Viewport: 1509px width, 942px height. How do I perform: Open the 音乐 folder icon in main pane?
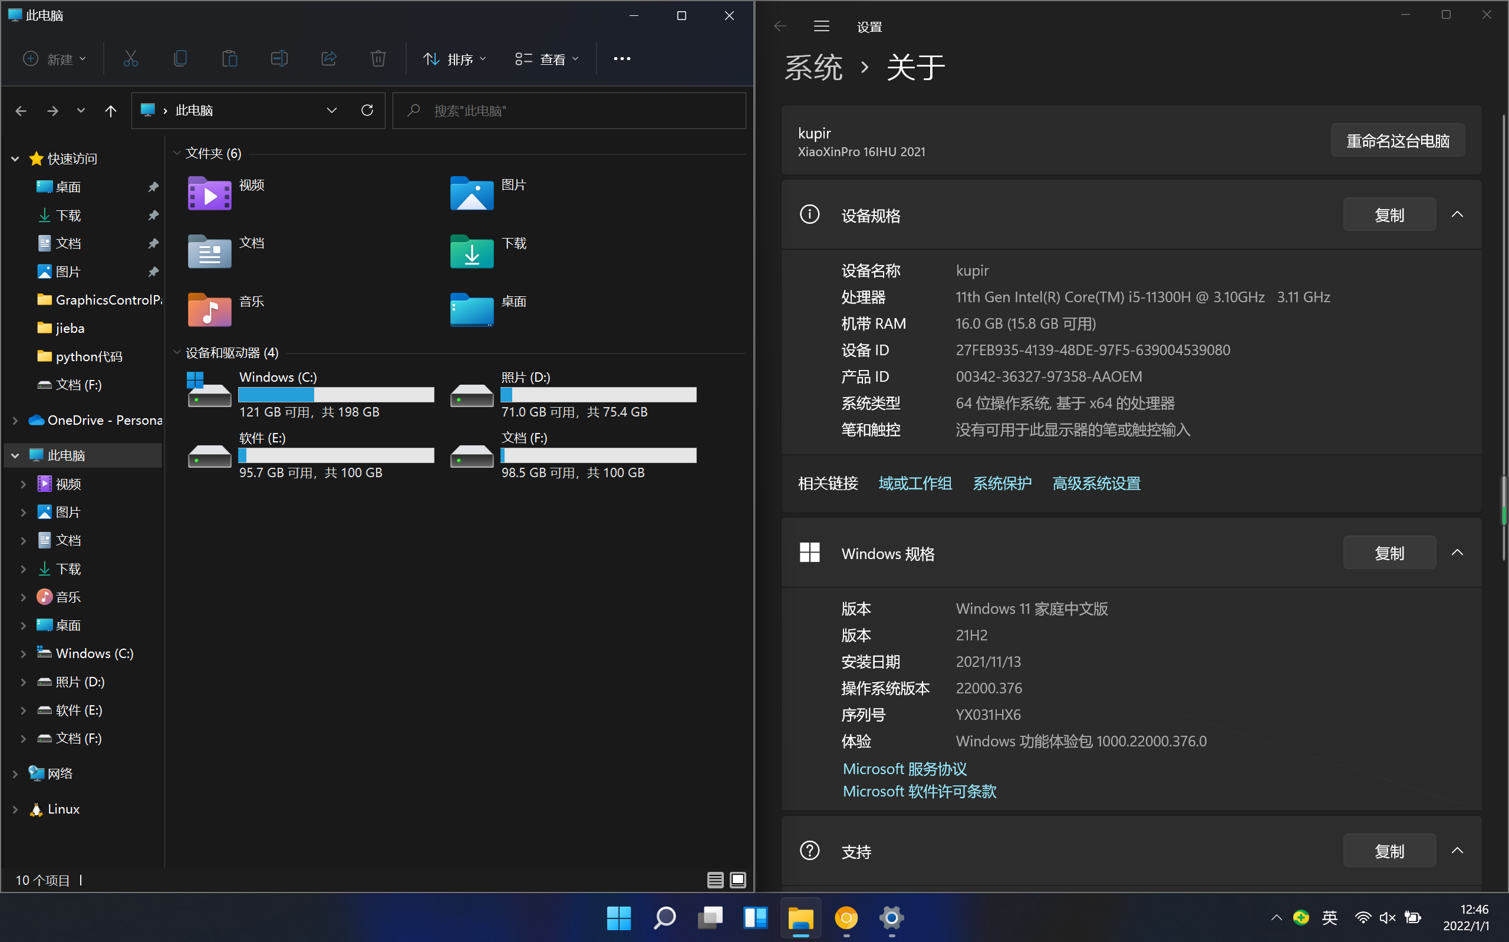click(209, 310)
